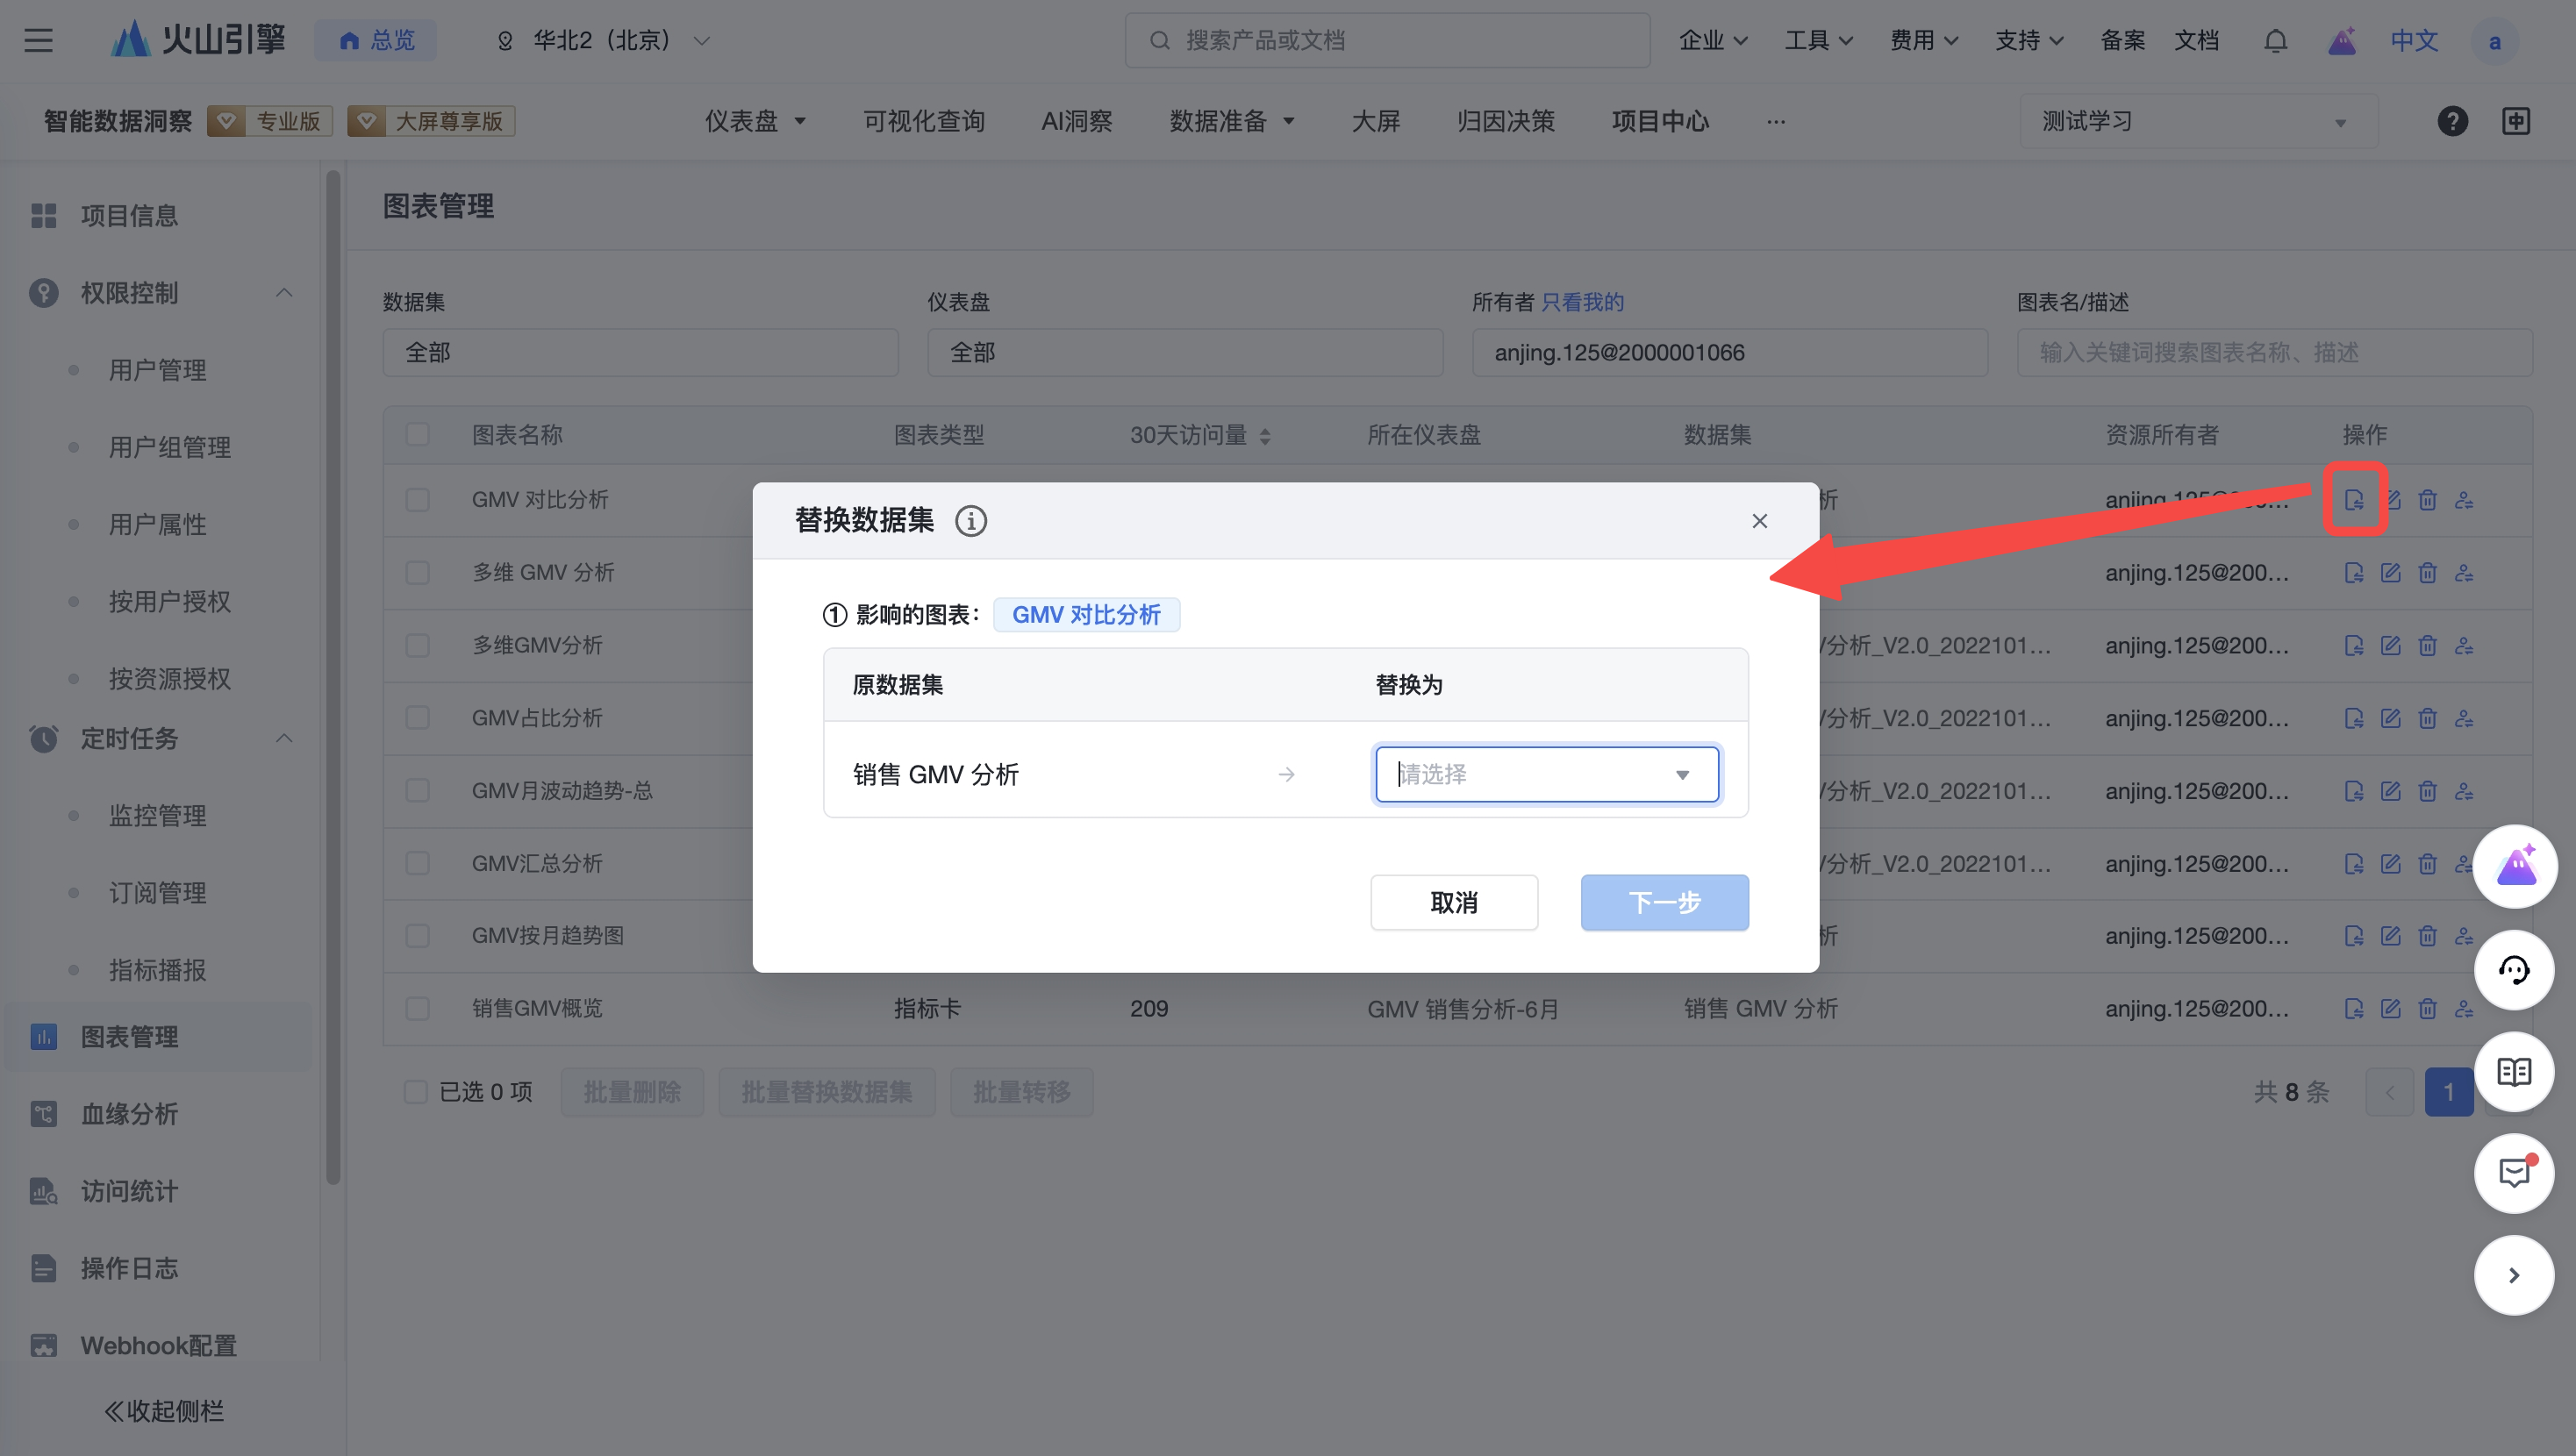Click delete trash icon for 多维 GMV 分析 row

click(2427, 573)
